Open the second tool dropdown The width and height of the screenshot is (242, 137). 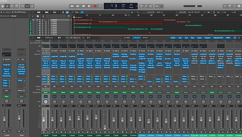tap(139, 12)
